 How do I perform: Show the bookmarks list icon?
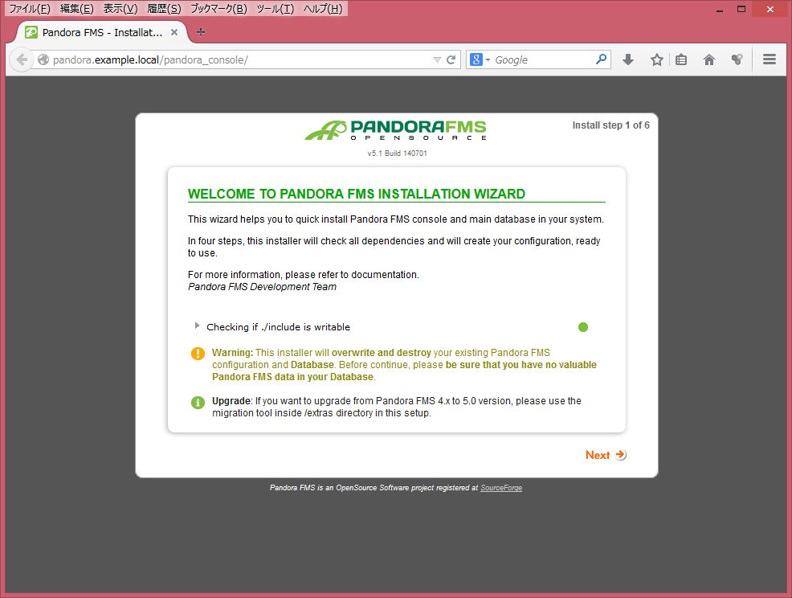(681, 59)
